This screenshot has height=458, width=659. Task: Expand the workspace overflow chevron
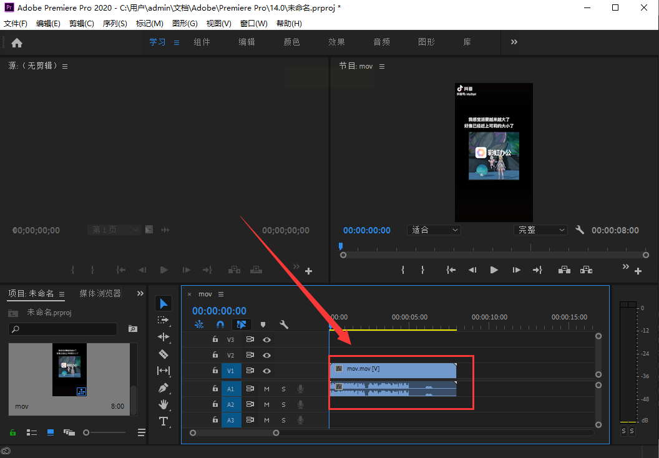[x=514, y=42]
